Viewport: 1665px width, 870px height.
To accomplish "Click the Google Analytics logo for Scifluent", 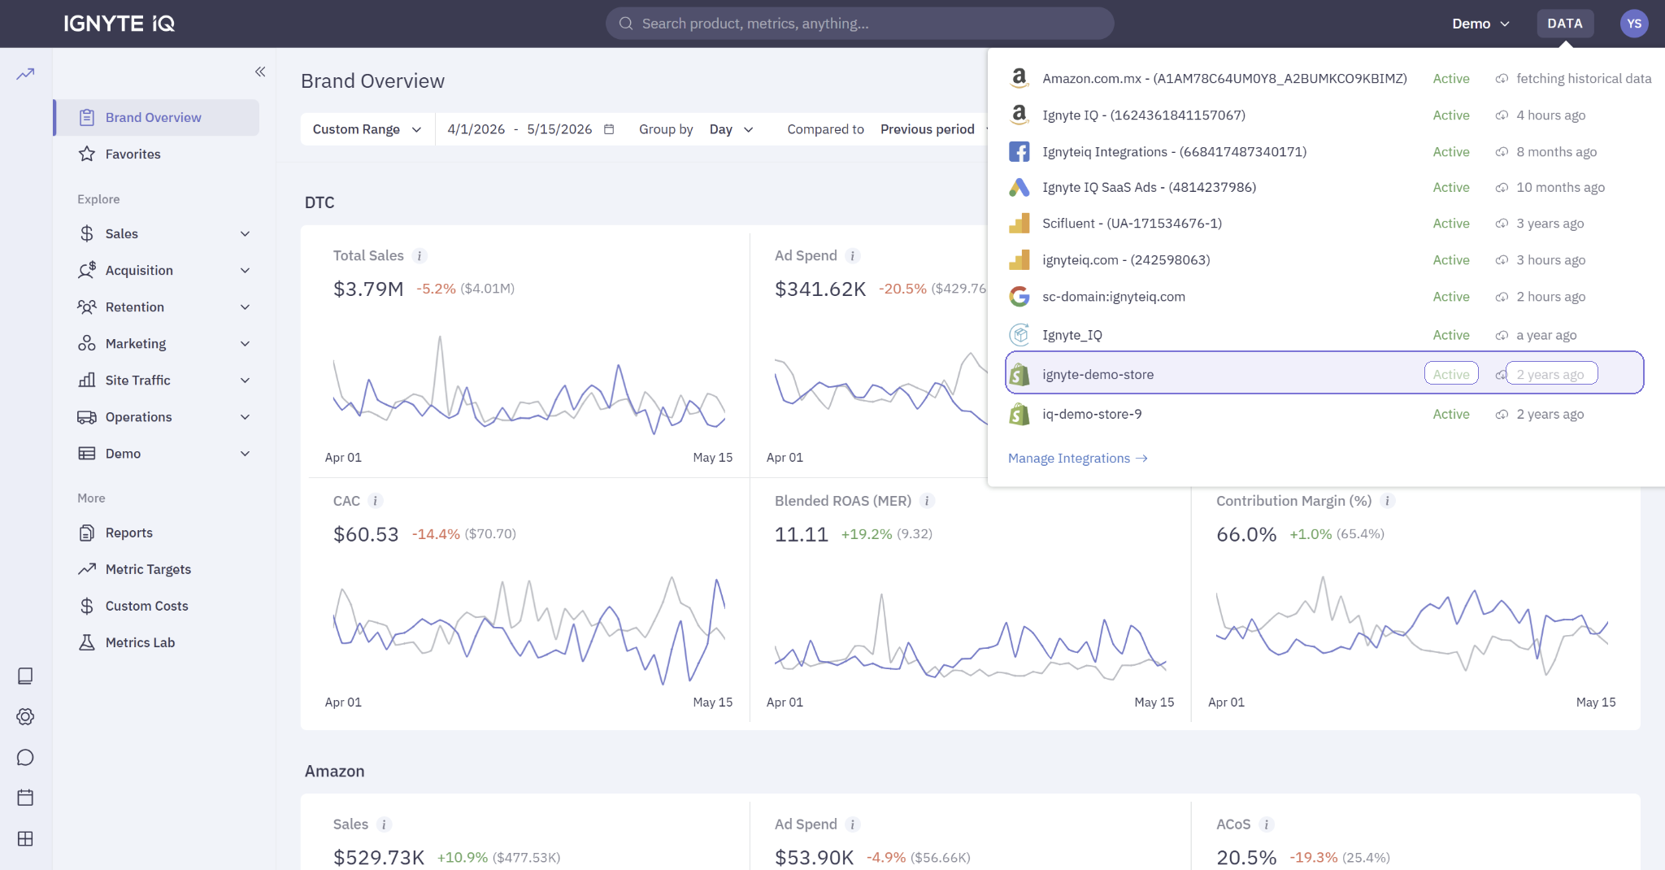I will [x=1019, y=223].
